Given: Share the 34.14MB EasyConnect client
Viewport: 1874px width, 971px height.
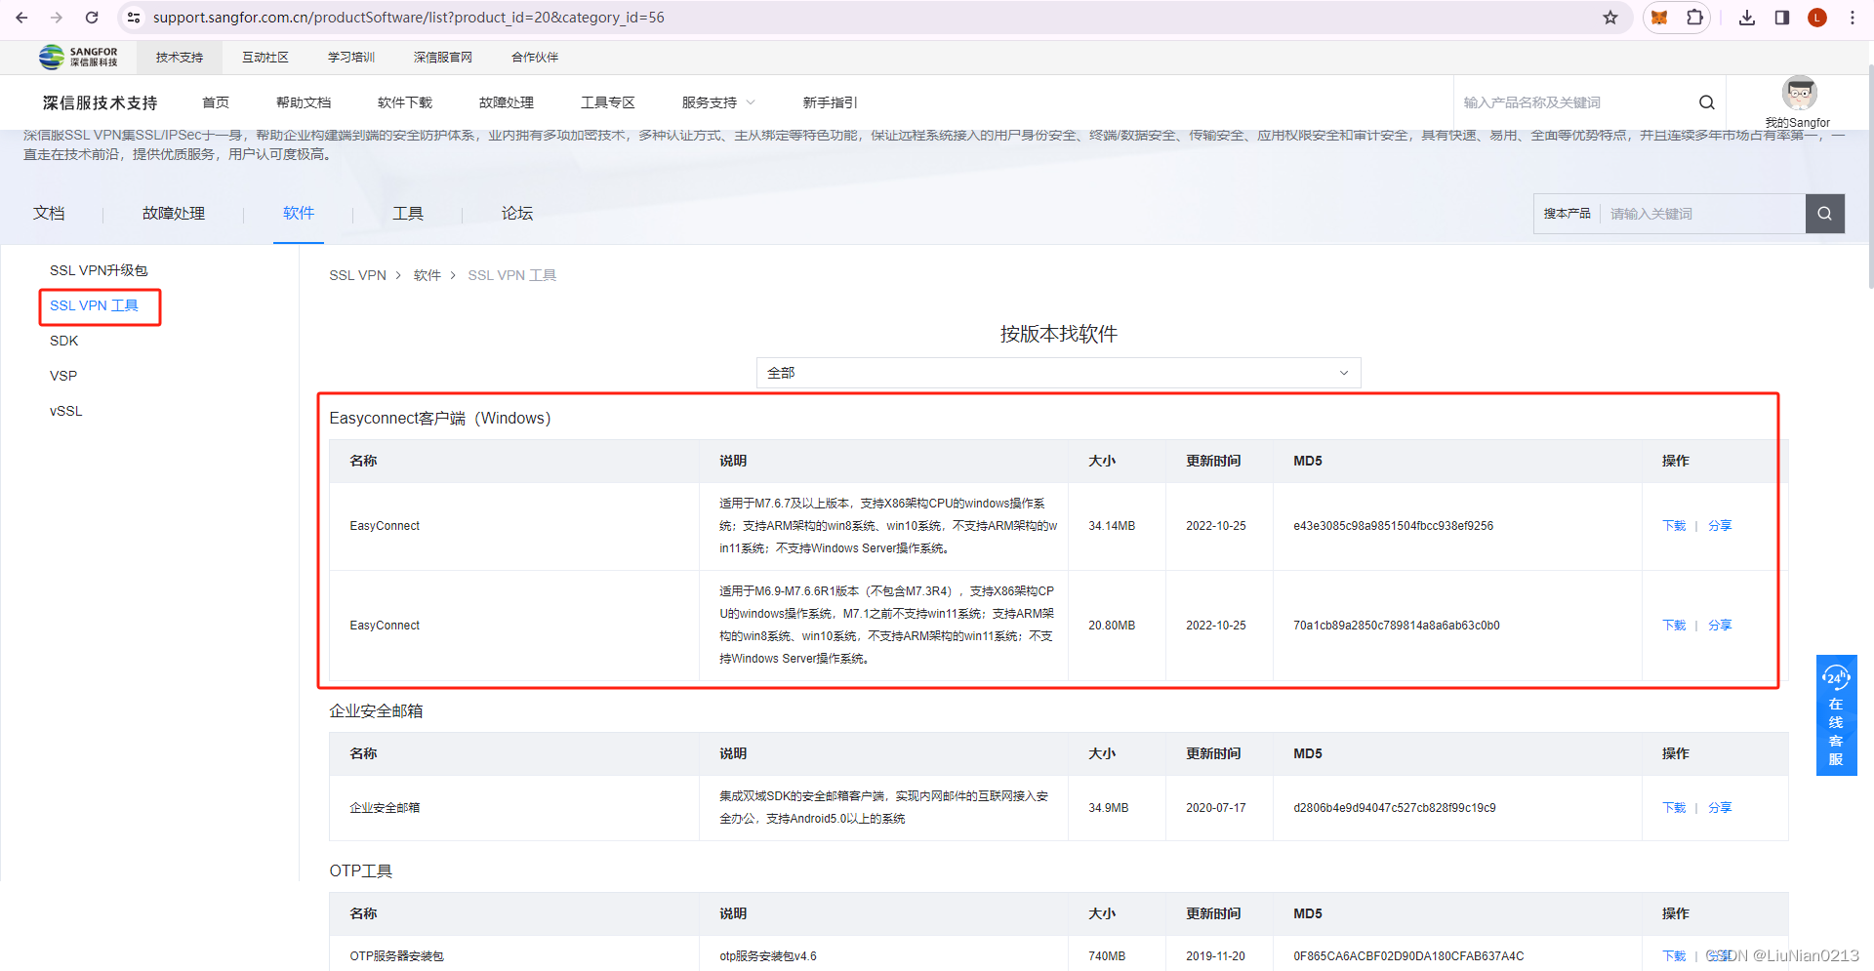Looking at the screenshot, I should tap(1720, 526).
